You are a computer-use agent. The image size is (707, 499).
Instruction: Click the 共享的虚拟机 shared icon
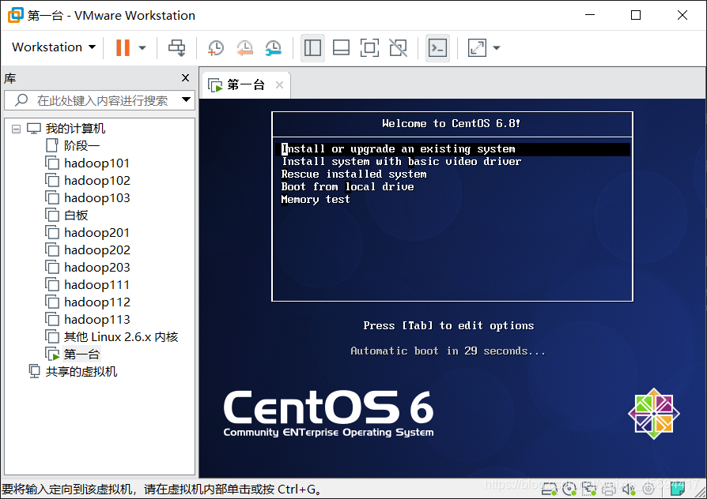(x=34, y=372)
